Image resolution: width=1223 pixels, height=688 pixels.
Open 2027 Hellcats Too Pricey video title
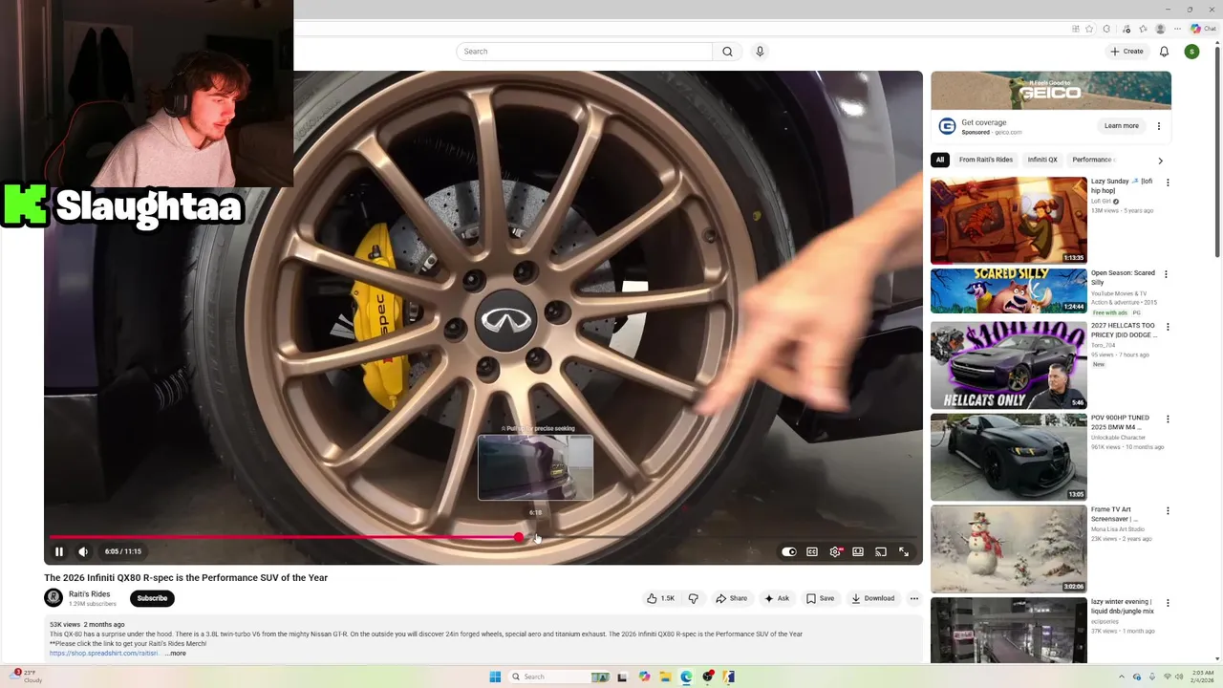click(1124, 331)
